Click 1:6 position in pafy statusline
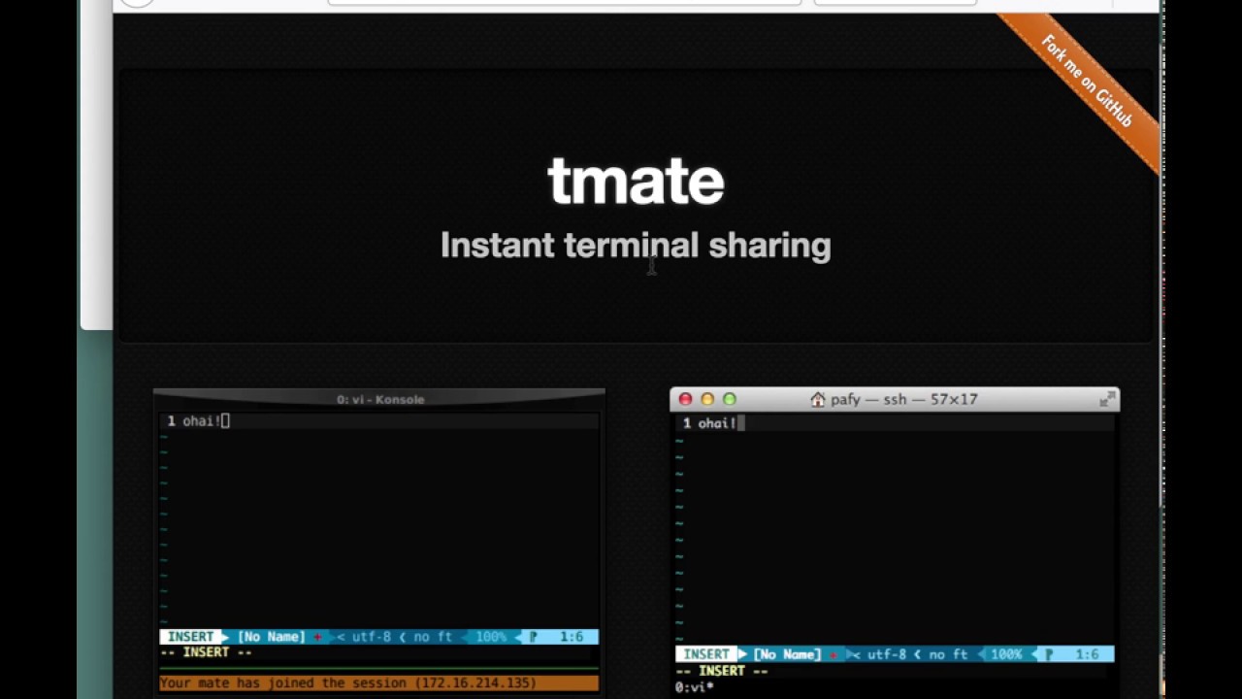Viewport: 1242px width, 699px height. pyautogui.click(x=1087, y=654)
